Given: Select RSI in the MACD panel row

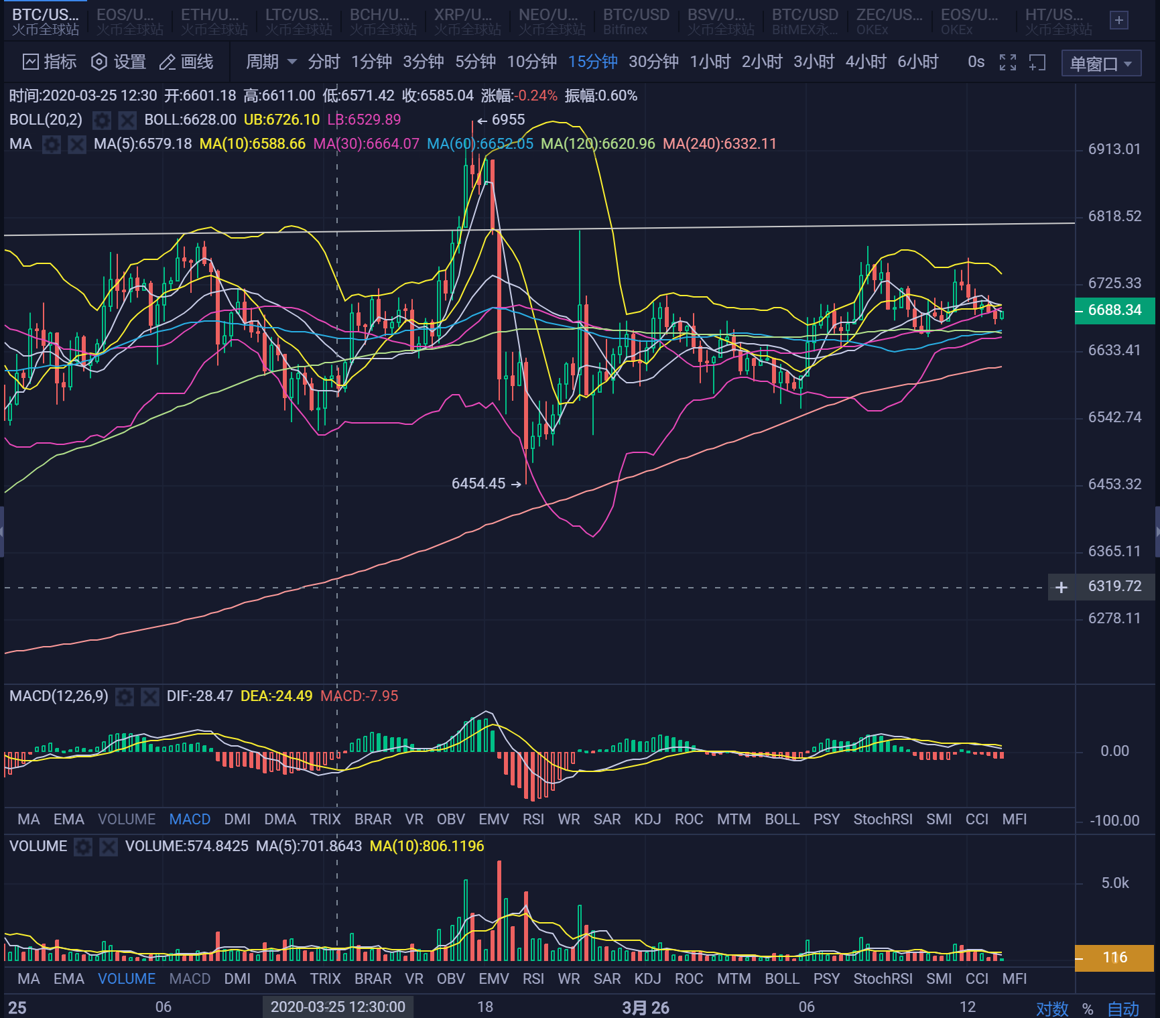Looking at the screenshot, I should 533,820.
